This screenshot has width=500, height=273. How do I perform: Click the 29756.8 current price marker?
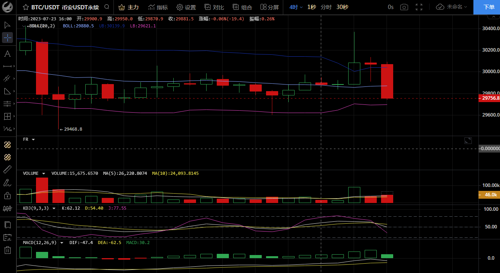tap(489, 98)
